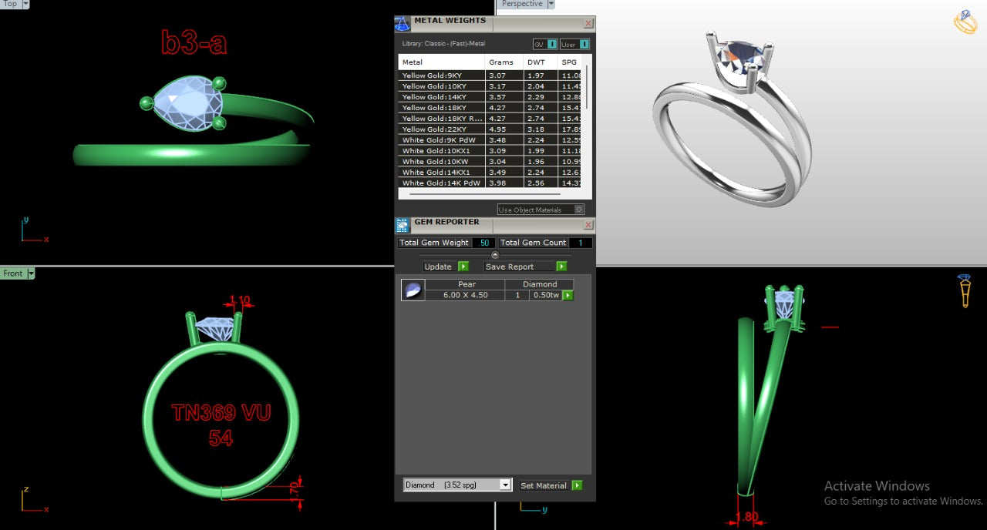Image resolution: width=987 pixels, height=530 pixels.
Task: Click the 0.50tw weight cell
Action: 546,295
